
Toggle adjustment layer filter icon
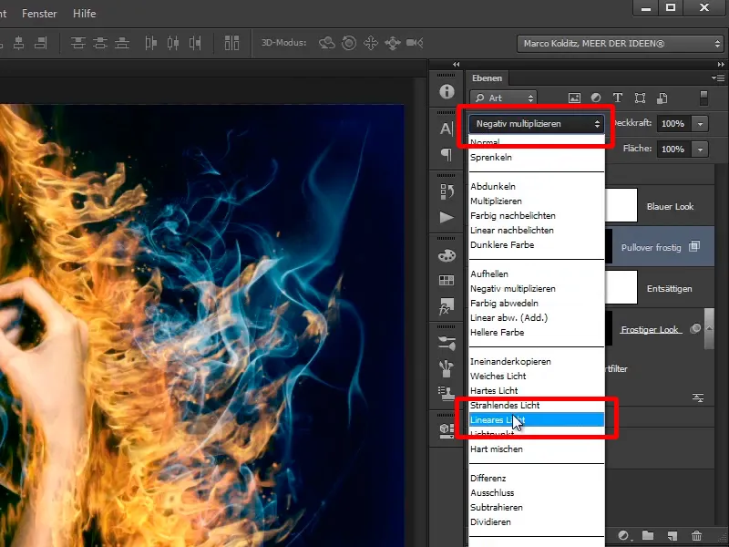pos(596,98)
